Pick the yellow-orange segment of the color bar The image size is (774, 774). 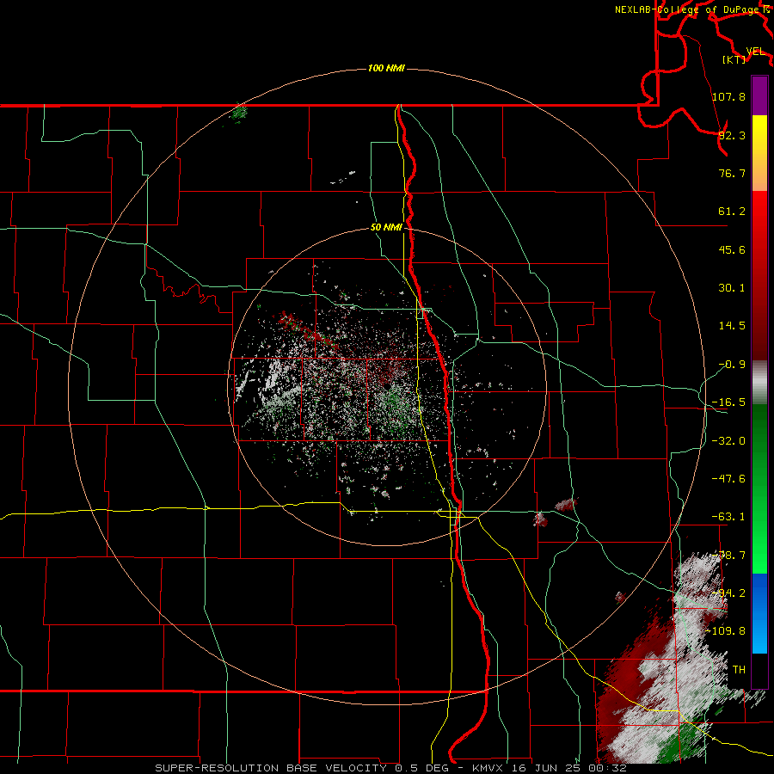759,153
